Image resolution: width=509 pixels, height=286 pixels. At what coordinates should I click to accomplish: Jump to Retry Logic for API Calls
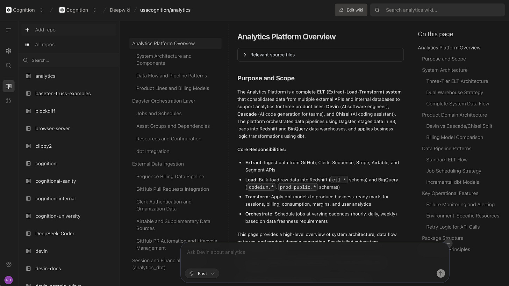453,227
